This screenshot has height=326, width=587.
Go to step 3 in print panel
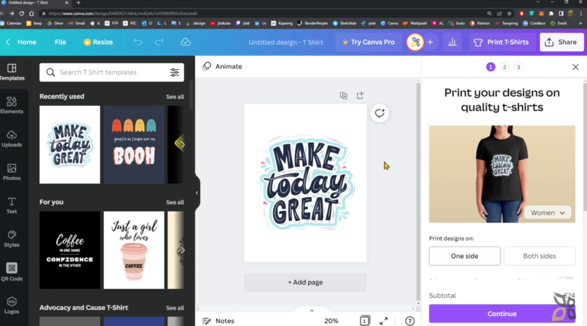[x=518, y=67]
